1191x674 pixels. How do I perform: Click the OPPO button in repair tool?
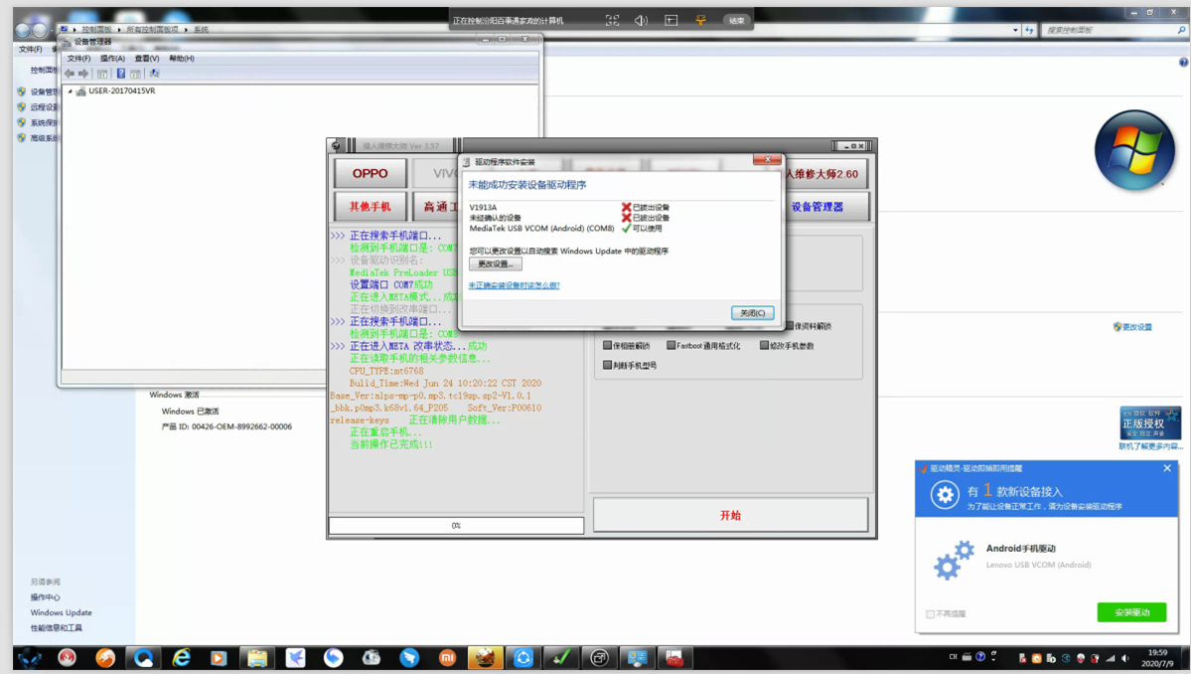pyautogui.click(x=370, y=173)
